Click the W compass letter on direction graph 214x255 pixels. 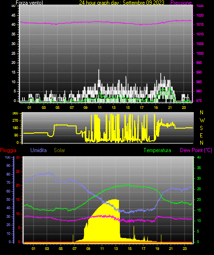tap(202, 120)
